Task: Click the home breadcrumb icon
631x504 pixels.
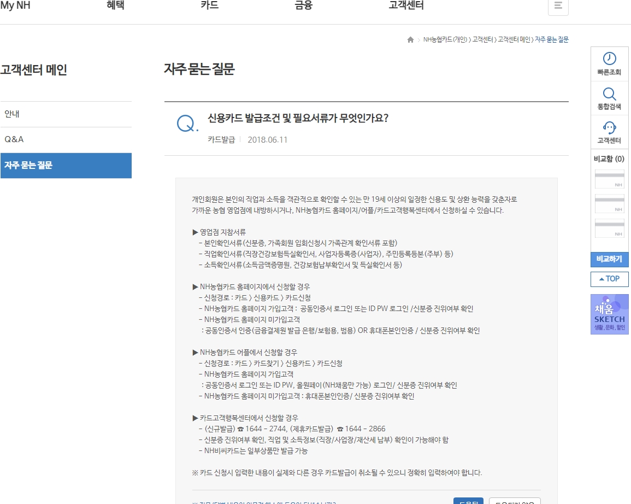Action: pyautogui.click(x=410, y=39)
